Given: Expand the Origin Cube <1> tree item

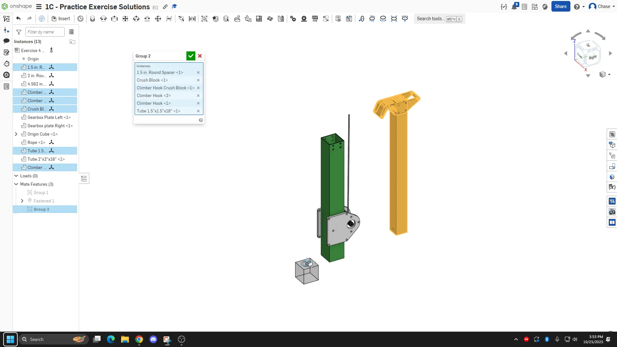Looking at the screenshot, I should click(x=16, y=134).
